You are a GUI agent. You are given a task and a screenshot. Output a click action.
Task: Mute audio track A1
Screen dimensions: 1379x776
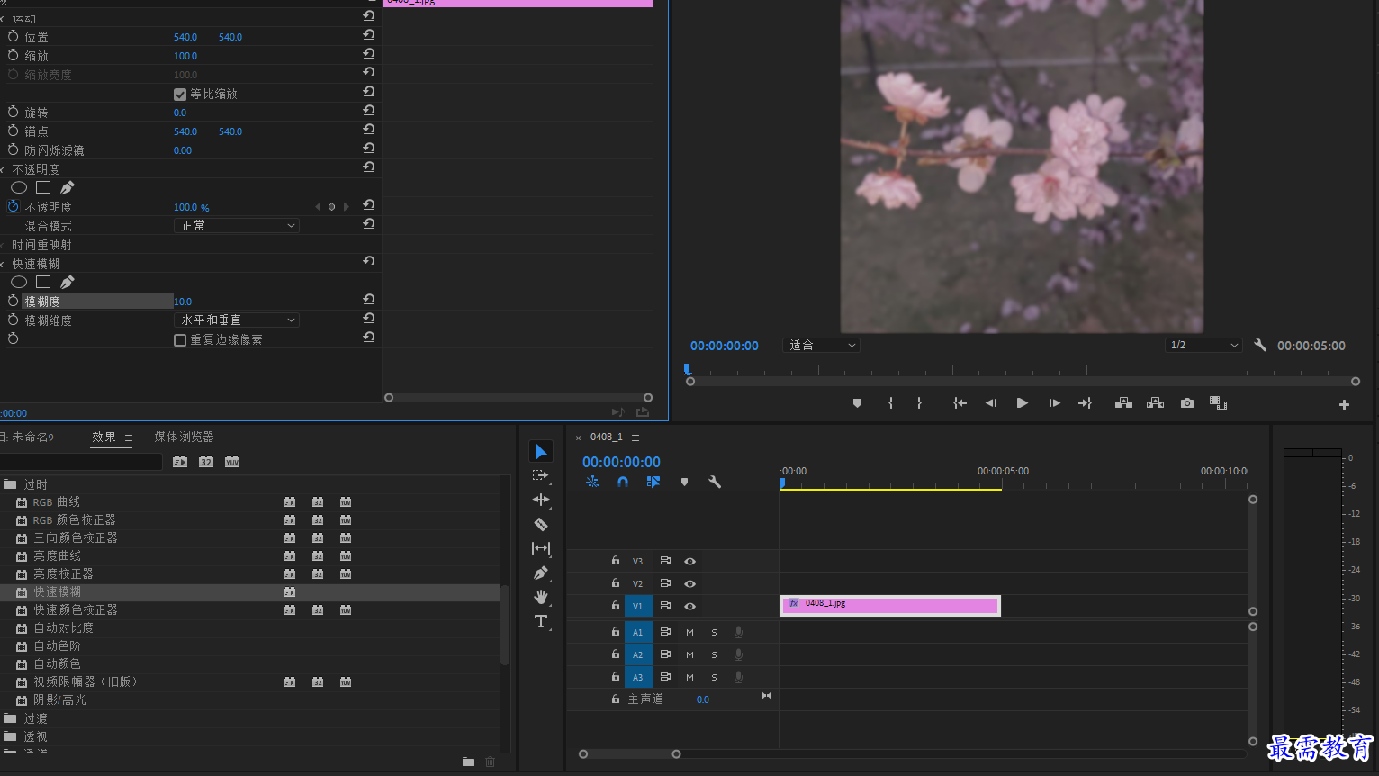[689, 632]
